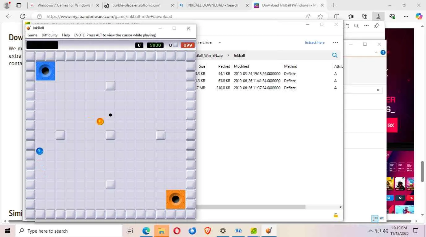This screenshot has height=237, width=426.
Task: Add this page to favorites
Action: coord(320,16)
